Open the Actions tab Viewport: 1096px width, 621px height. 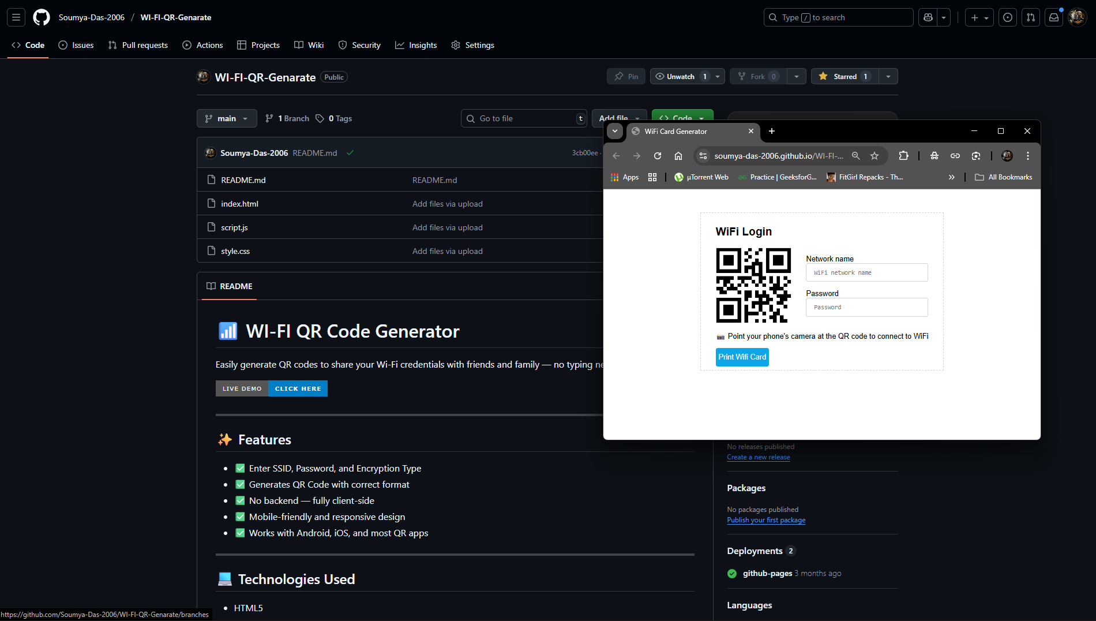[202, 45]
